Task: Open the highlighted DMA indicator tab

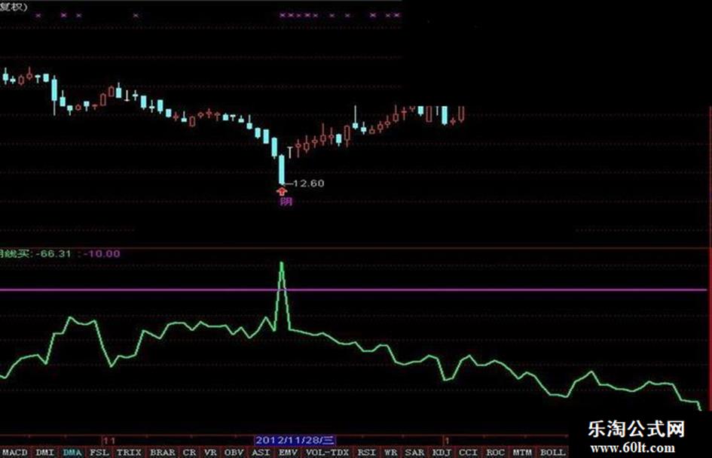Action: 72,452
